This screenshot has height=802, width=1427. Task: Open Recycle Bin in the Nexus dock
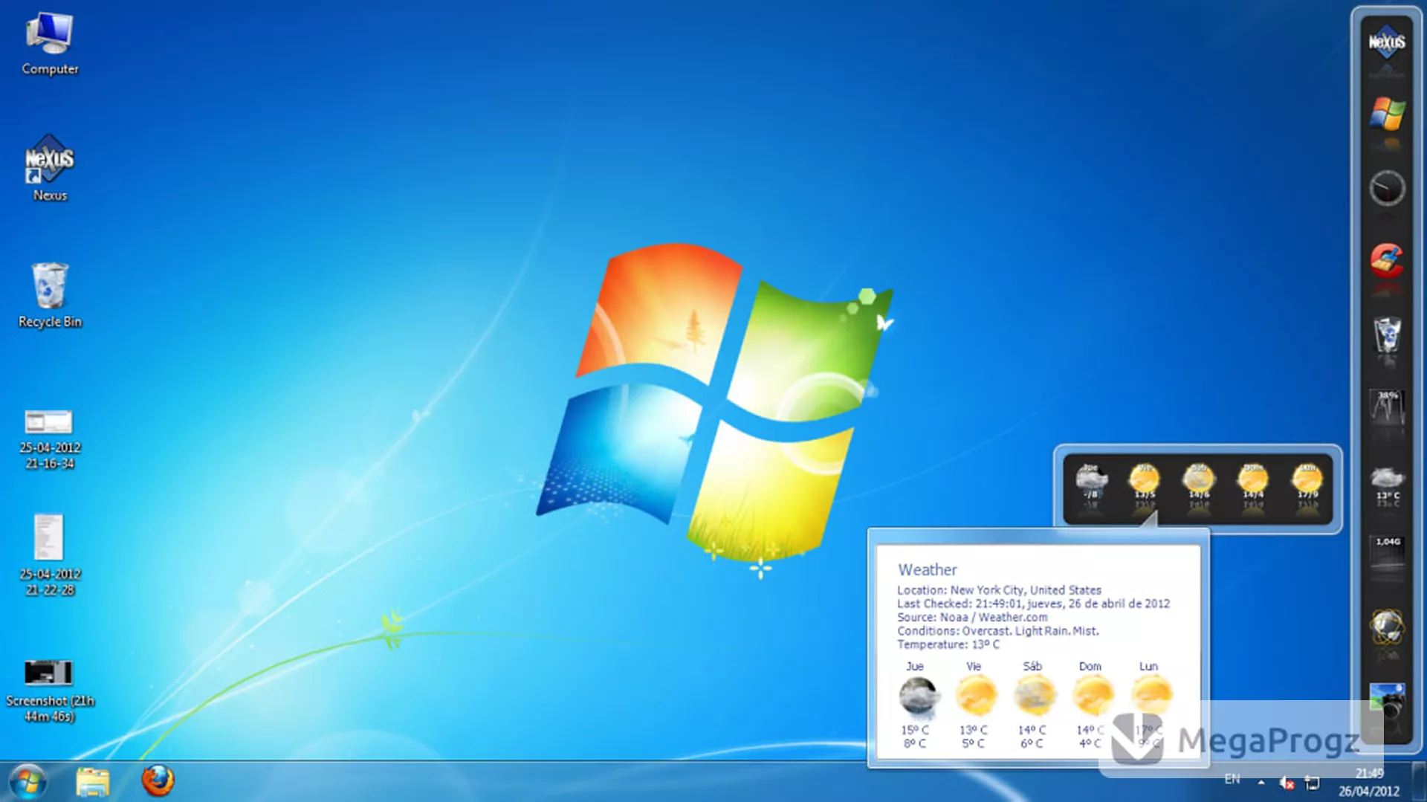tap(1387, 334)
